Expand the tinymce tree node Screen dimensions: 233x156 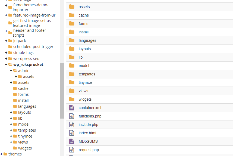[x=11, y=136]
